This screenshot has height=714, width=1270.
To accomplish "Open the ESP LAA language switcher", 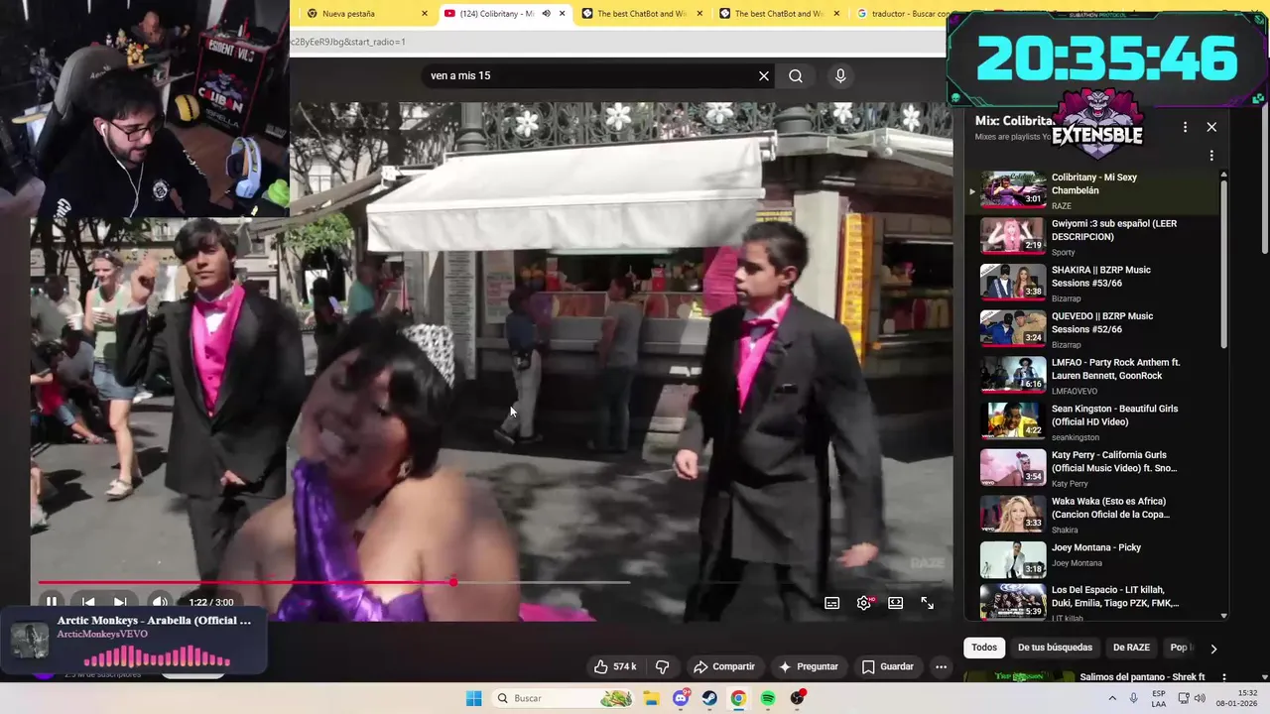I will [x=1159, y=698].
